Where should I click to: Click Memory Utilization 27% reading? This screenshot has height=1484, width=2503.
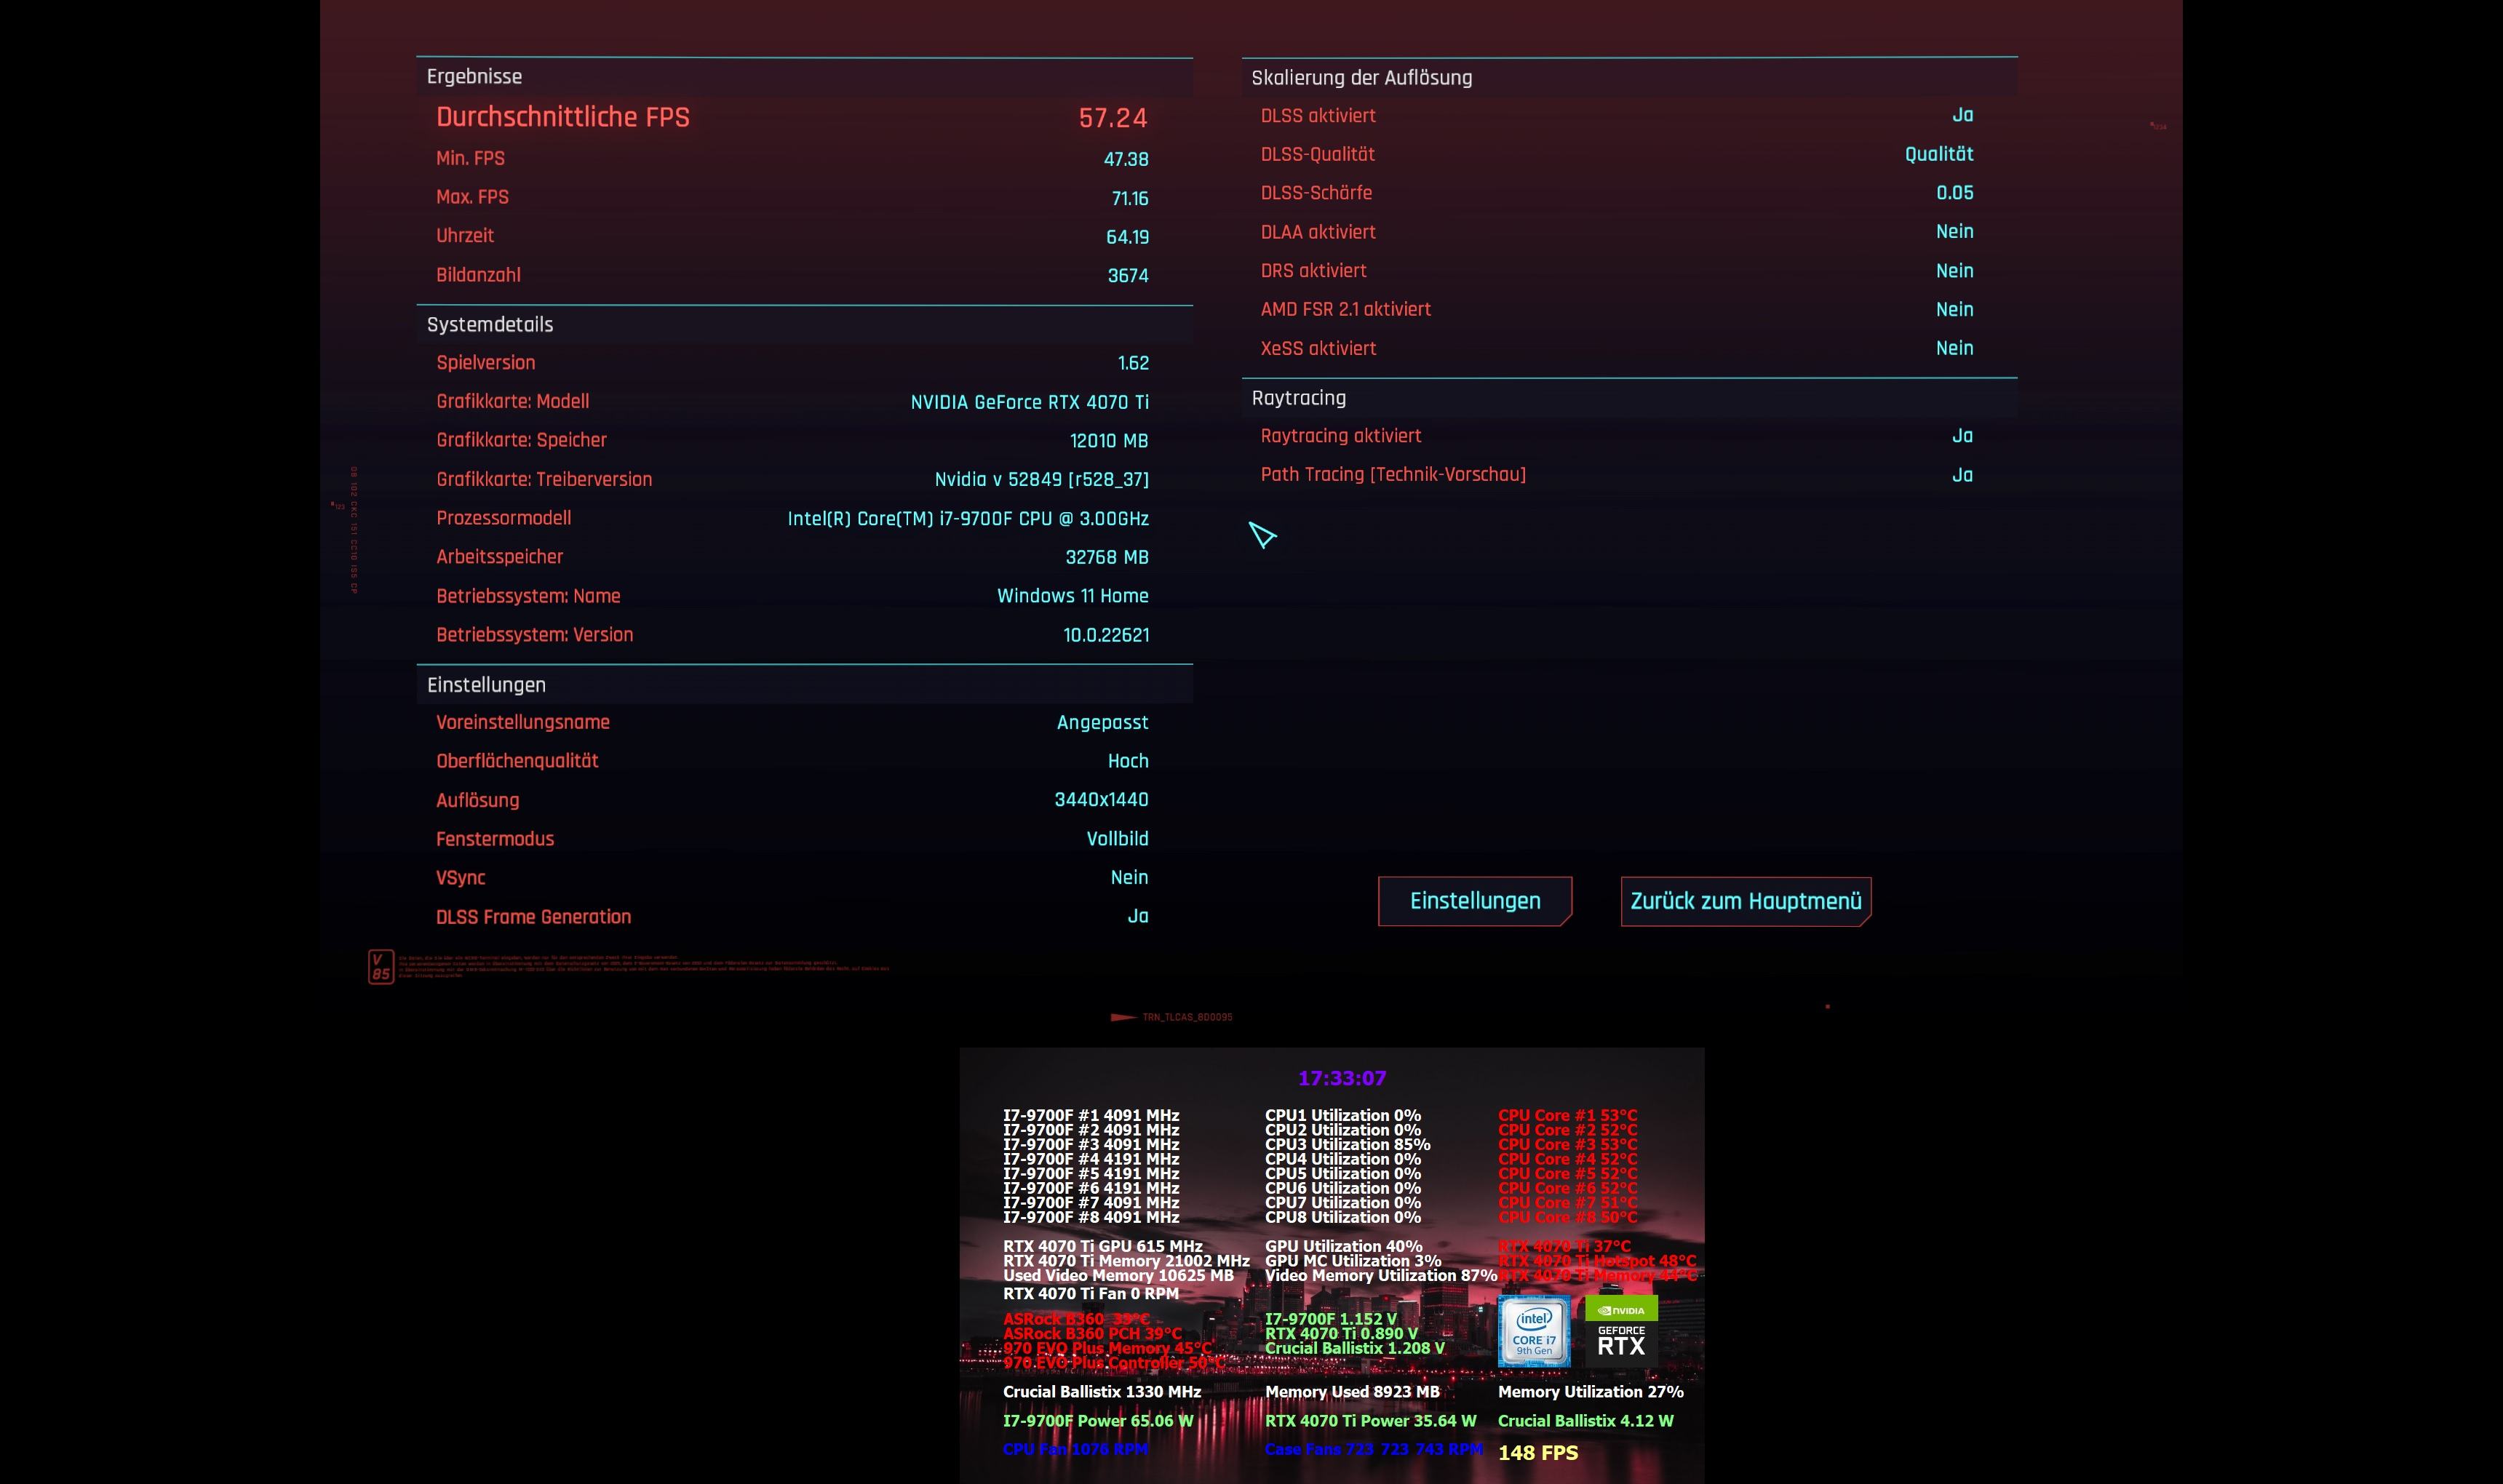tap(1590, 1392)
